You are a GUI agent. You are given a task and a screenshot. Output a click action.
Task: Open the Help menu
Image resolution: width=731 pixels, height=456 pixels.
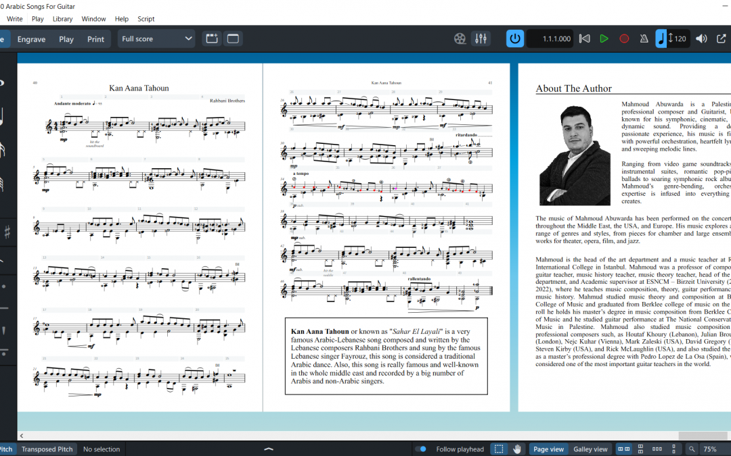[122, 19]
